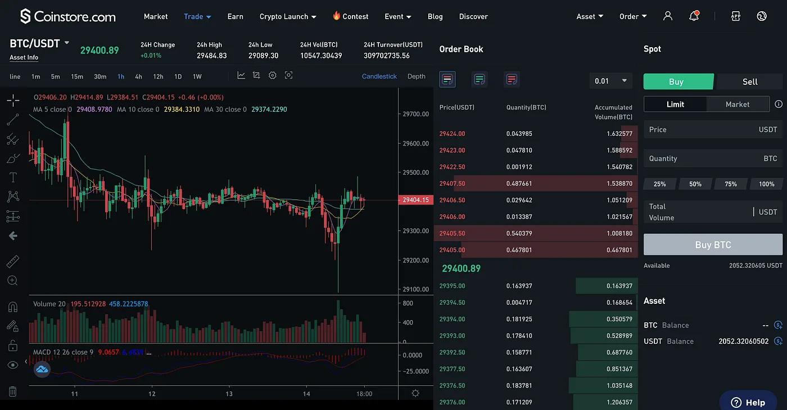Activate the Text annotation tool
Viewport: 787px width, 410px height.
13,177
